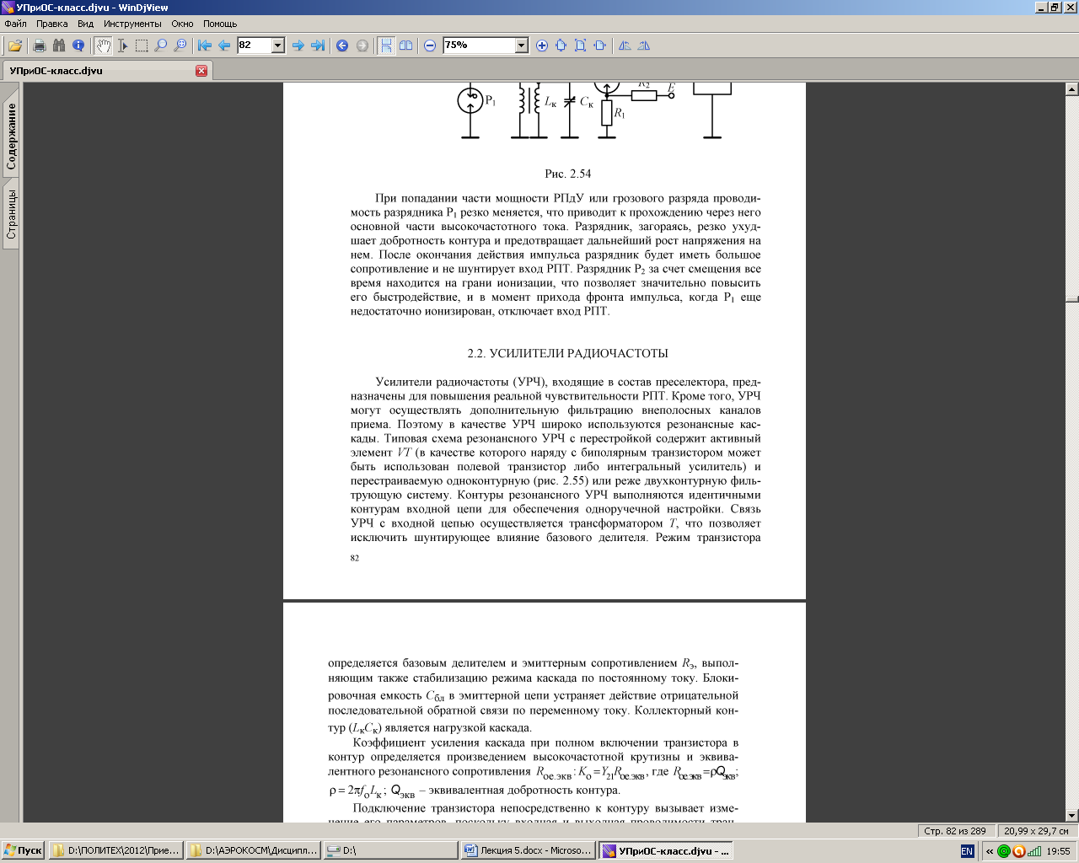
Task: Switch to Лекция 5.docx Word window
Action: coord(529,851)
